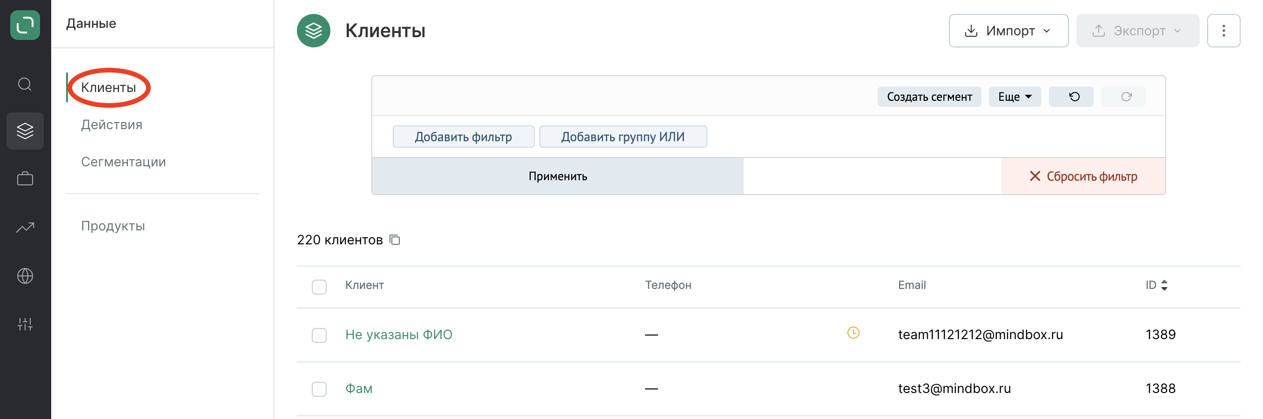Click the Mindbox logo icon
This screenshot has height=419, width=1263.
25,25
